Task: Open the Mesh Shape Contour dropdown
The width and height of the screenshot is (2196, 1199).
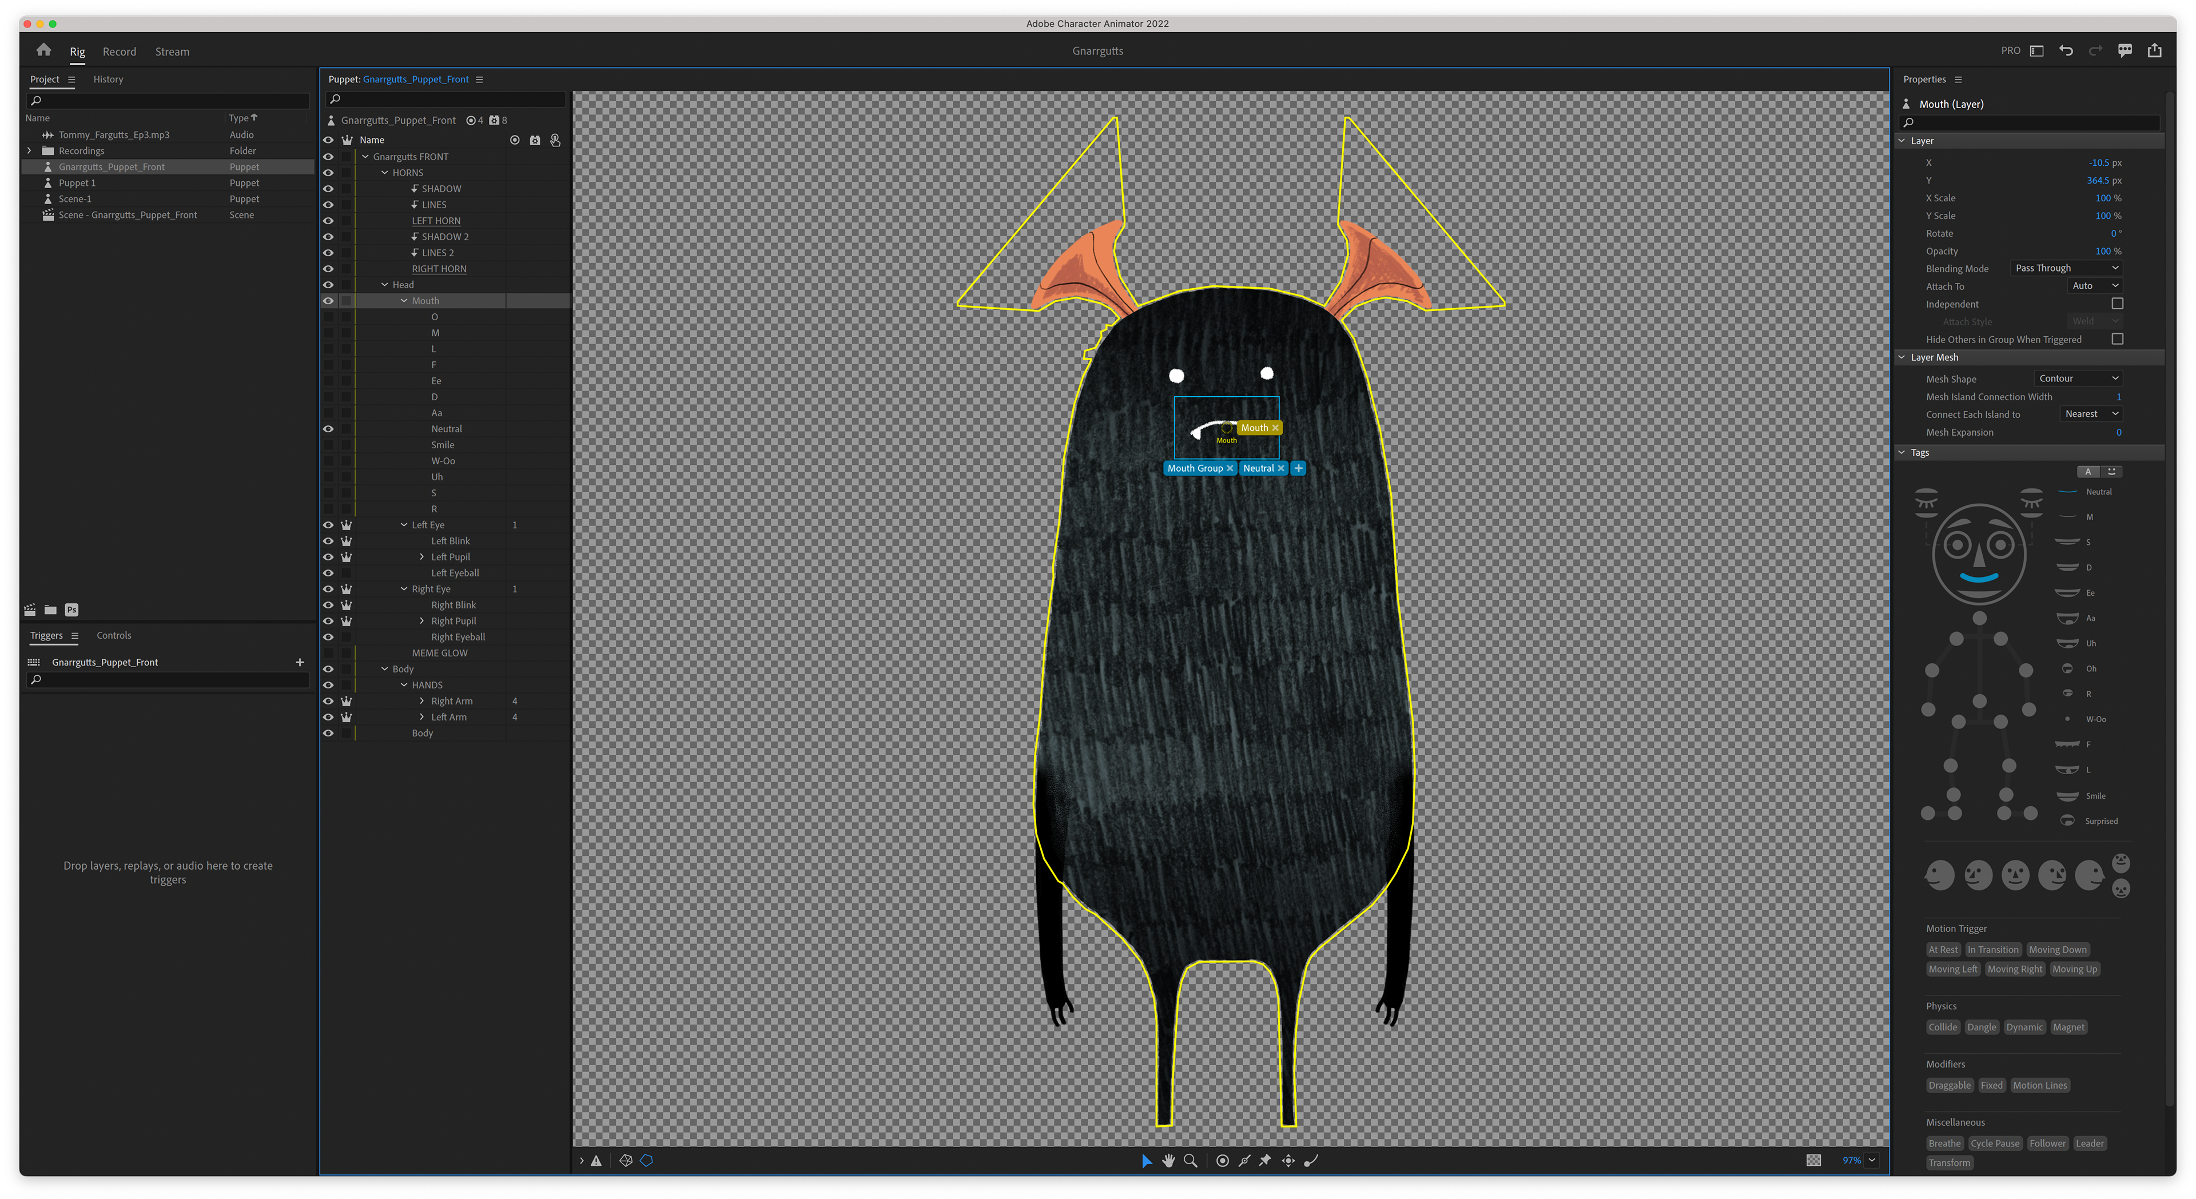Action: (2078, 379)
